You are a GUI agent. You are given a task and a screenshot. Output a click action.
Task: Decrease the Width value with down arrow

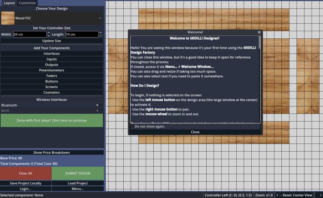[x=49, y=36]
